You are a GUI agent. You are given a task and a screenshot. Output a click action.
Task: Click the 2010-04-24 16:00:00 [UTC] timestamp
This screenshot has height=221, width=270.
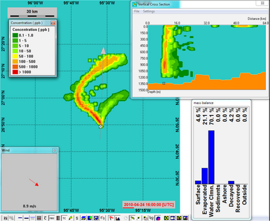tap(149, 205)
